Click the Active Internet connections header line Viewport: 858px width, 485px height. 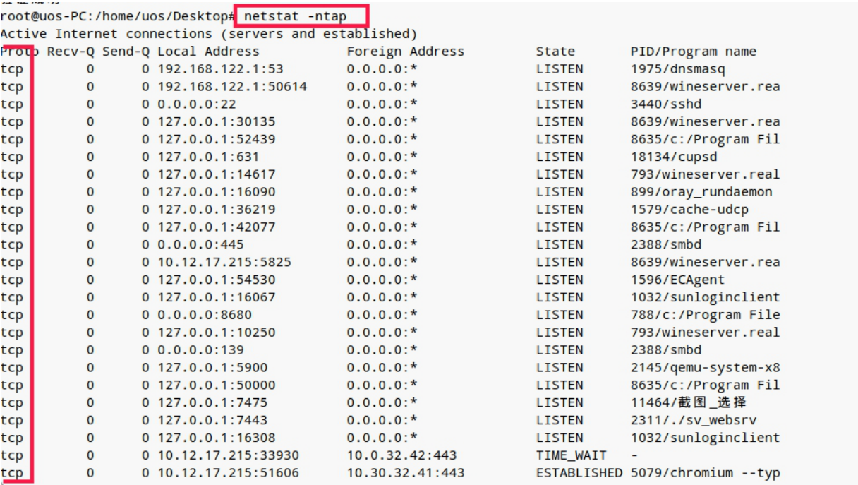pos(209,34)
